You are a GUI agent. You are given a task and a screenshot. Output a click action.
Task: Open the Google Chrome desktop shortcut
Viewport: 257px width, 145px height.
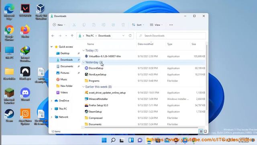(9, 33)
